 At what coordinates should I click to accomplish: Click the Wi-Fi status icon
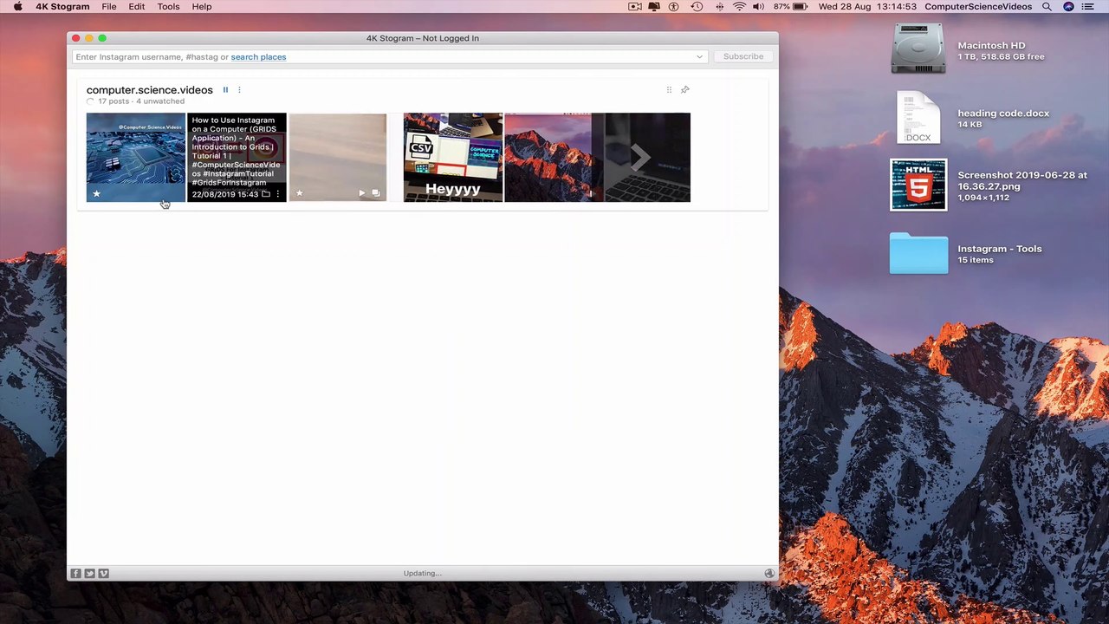coord(739,6)
